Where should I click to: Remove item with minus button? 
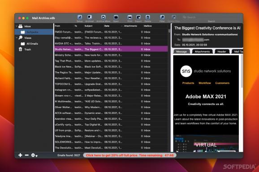(27, 155)
